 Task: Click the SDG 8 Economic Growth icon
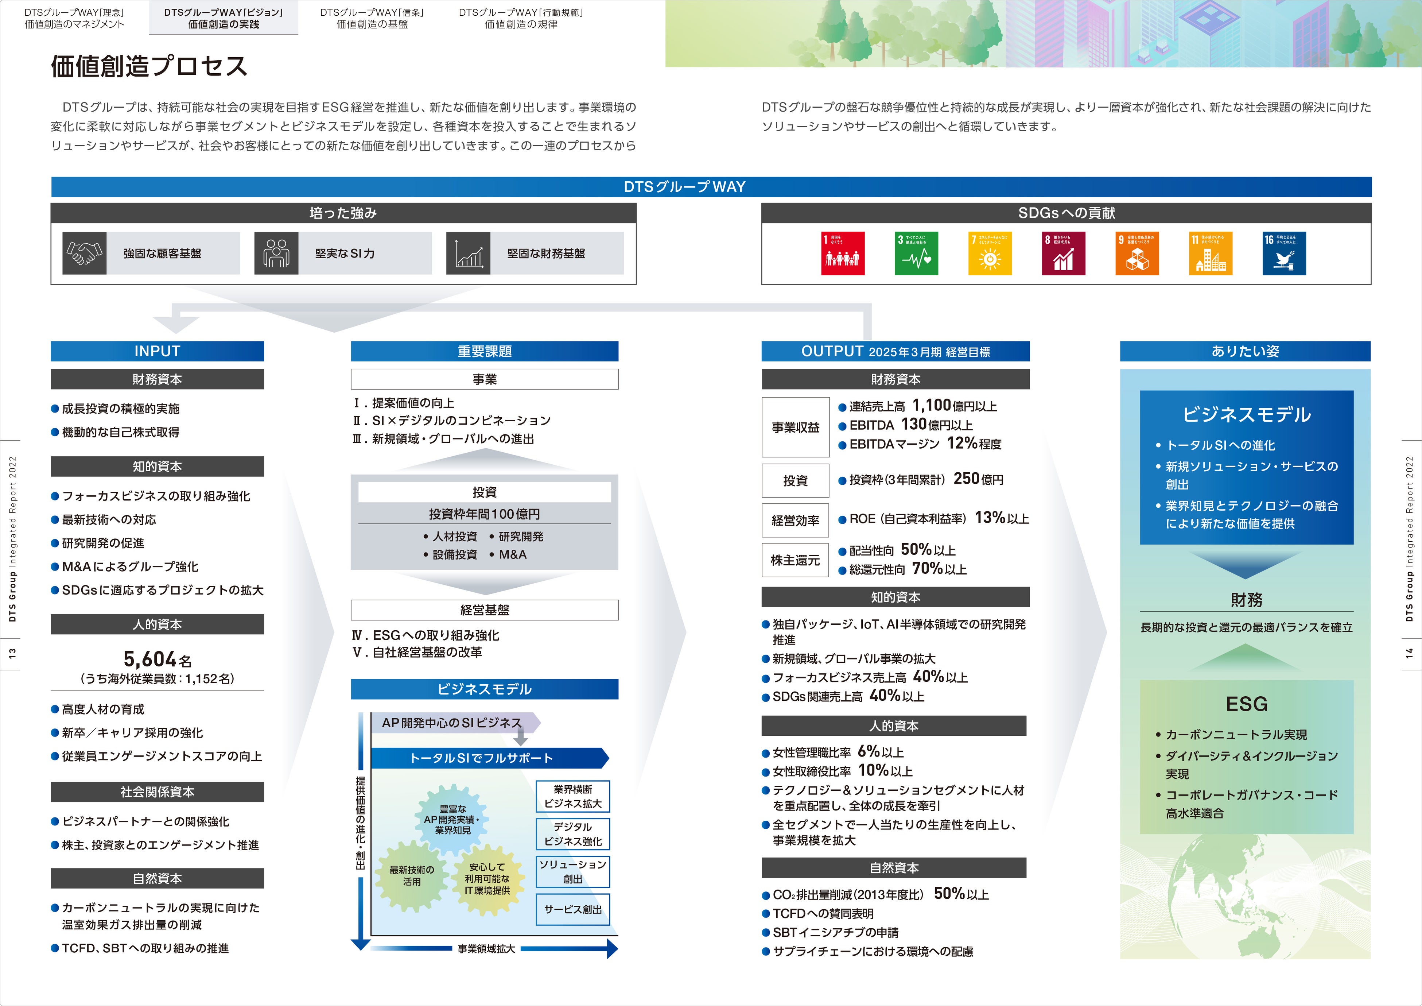pos(1064,254)
